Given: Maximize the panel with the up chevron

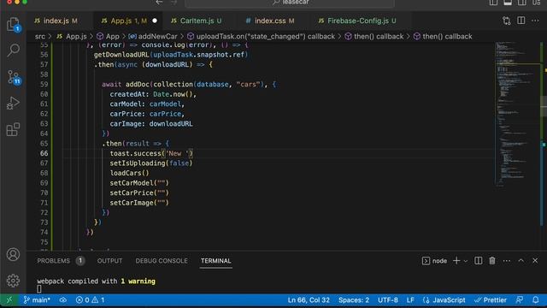Looking at the screenshot, I should click(x=521, y=260).
